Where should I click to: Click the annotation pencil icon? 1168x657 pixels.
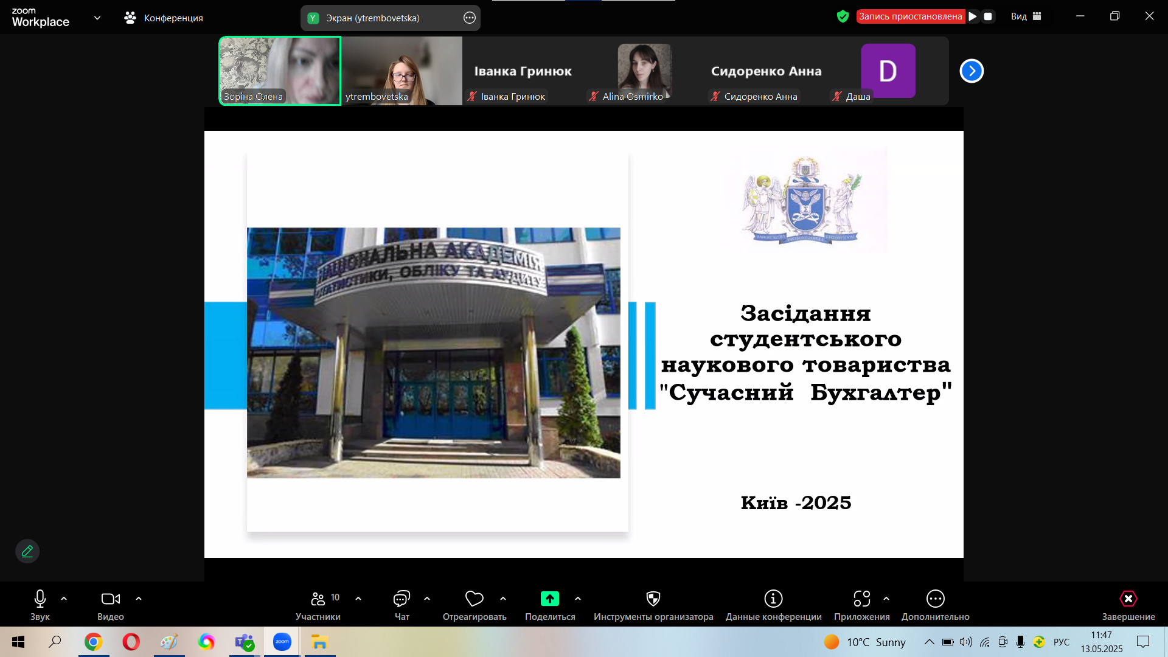(x=27, y=551)
